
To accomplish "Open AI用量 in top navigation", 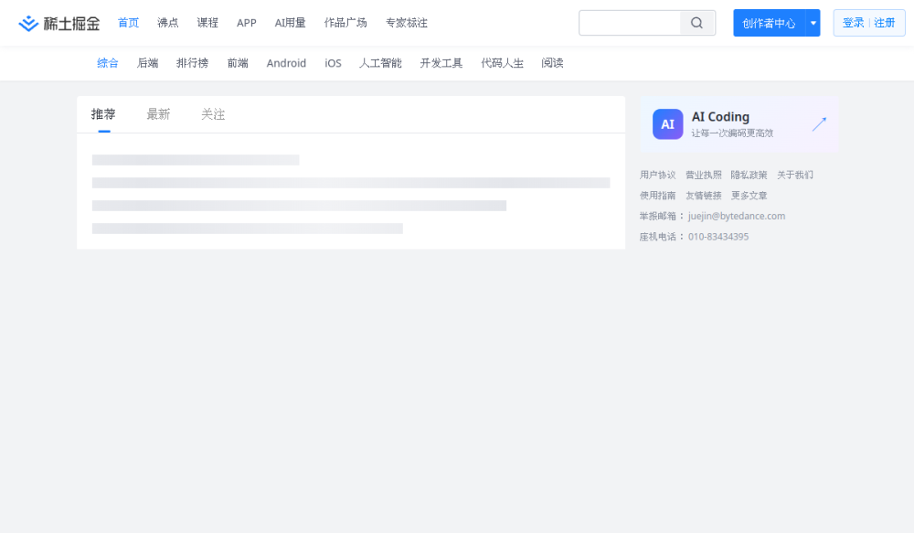I will coord(291,23).
